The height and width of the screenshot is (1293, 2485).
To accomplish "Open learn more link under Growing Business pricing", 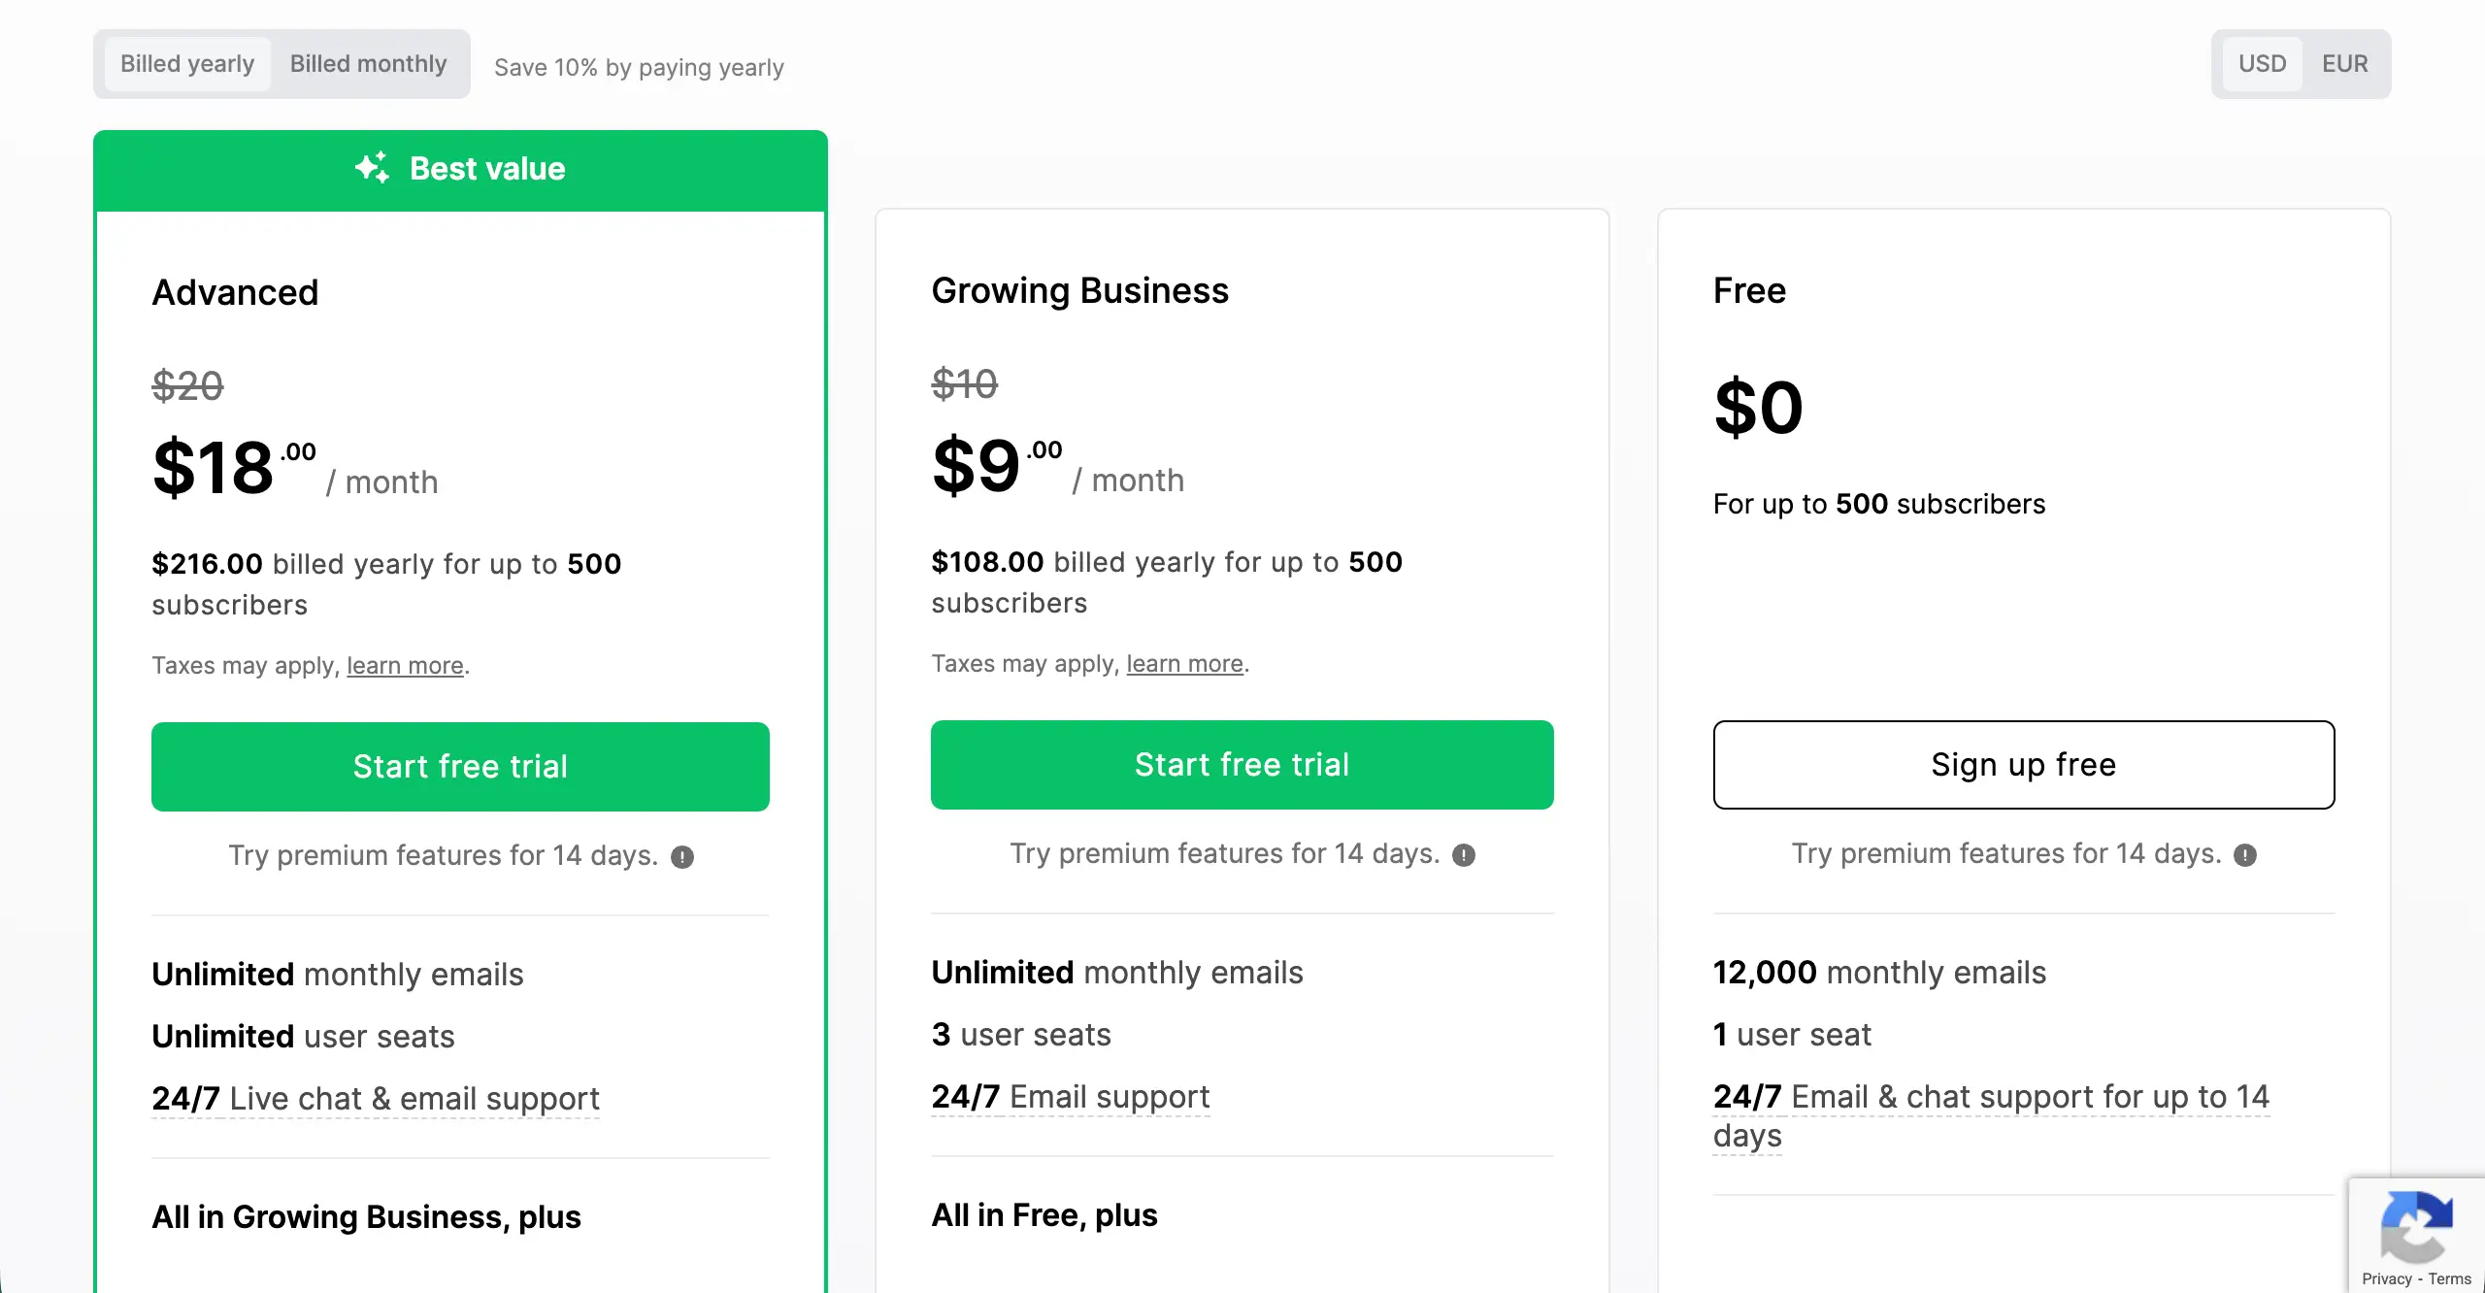I will [x=1183, y=663].
